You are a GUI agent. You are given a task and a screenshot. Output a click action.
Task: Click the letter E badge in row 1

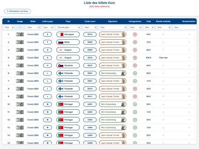coord(48,35)
